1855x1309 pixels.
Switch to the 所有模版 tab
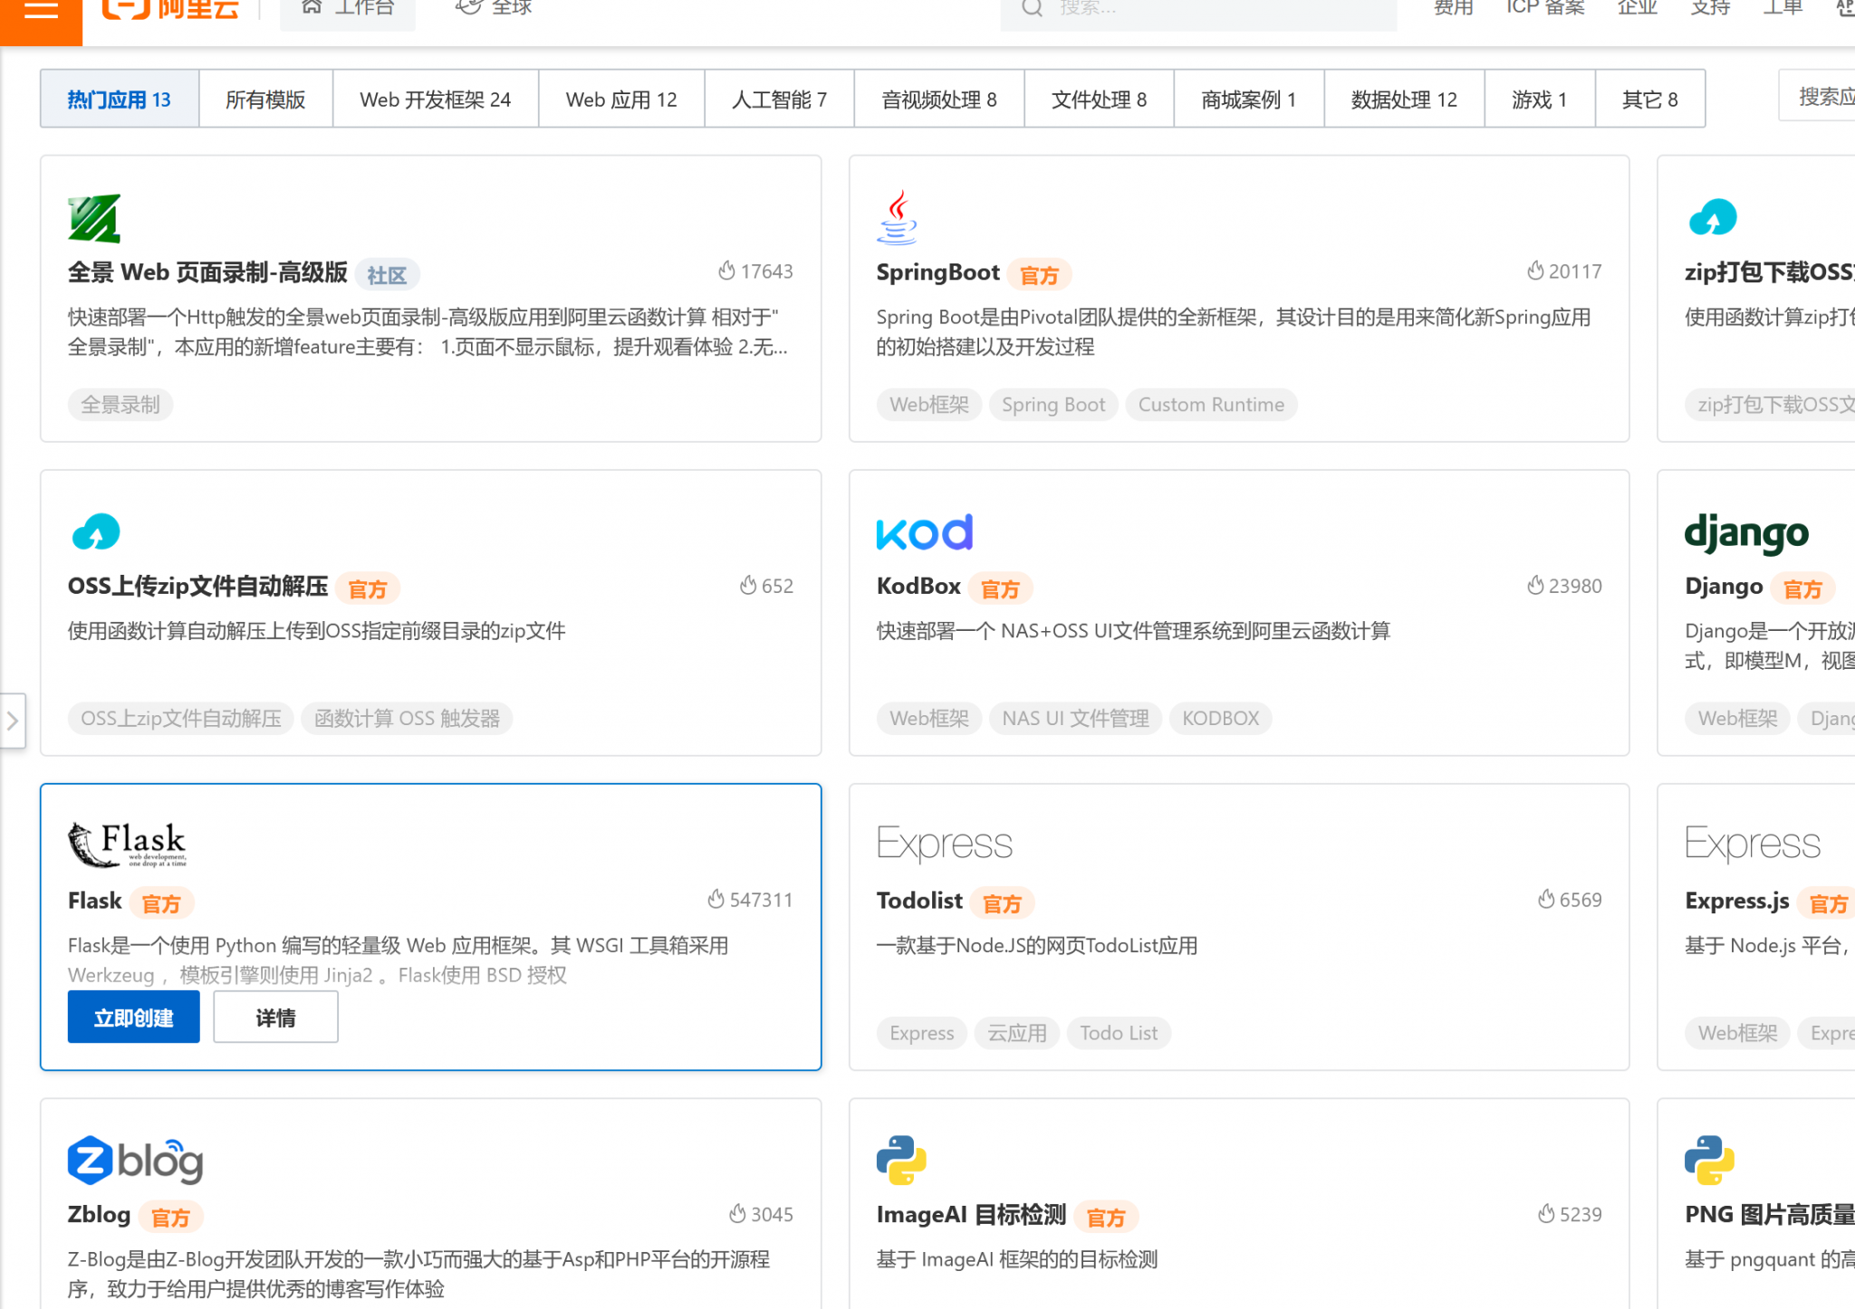[x=265, y=100]
